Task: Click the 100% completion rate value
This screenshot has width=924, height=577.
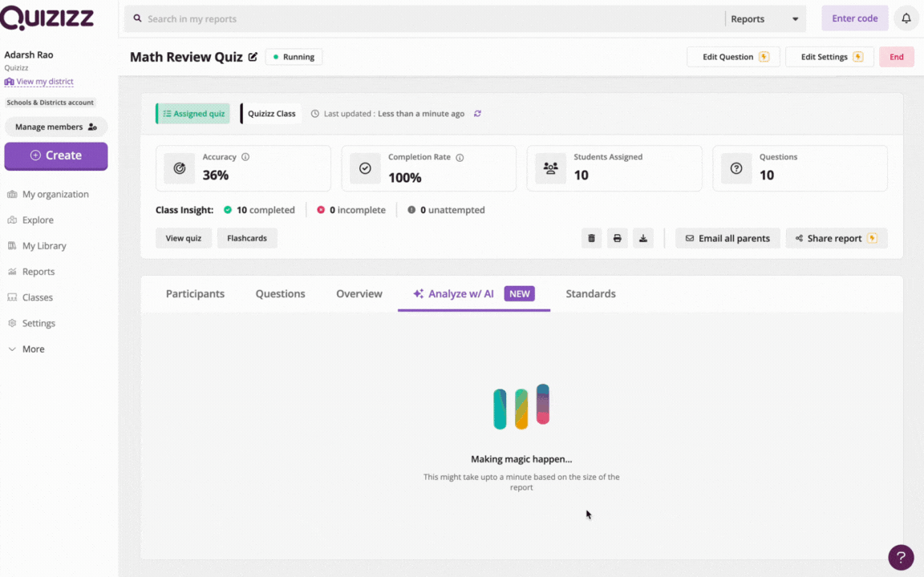Action: [405, 178]
